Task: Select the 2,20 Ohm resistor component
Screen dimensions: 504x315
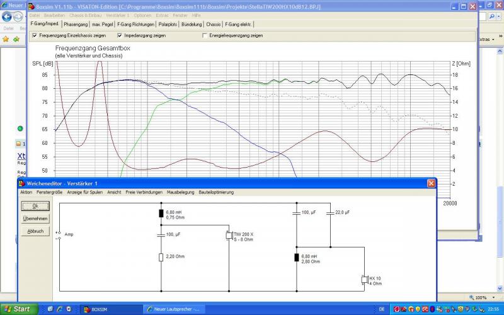Action: (161, 257)
